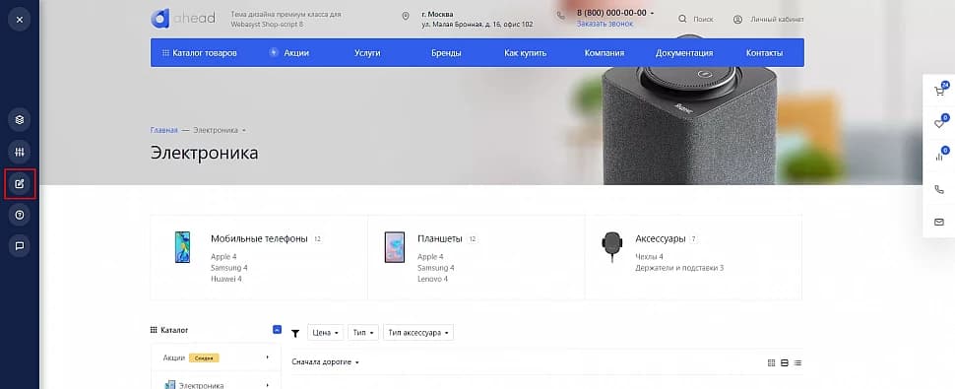Open the Тип filter dropdown

(363, 333)
